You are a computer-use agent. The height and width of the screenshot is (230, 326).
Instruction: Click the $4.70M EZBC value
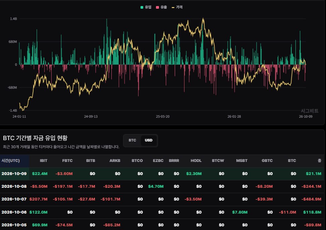click(156, 186)
